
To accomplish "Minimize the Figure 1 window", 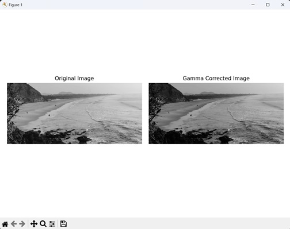I will pyautogui.click(x=253, y=5).
